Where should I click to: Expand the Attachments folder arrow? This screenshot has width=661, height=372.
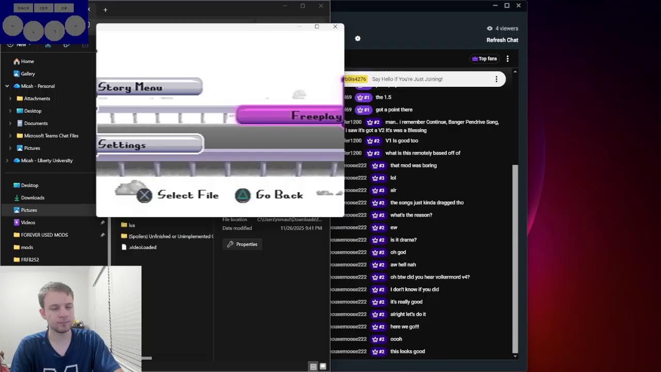point(10,98)
